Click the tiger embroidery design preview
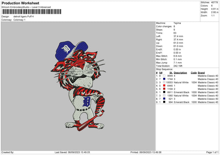 click(x=78, y=86)
